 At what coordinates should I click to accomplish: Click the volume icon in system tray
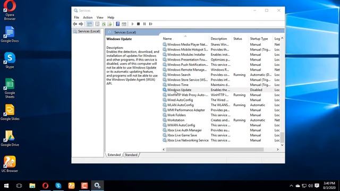tap(310, 186)
